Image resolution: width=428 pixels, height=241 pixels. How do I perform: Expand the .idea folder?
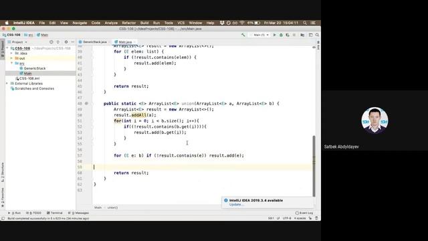12,54
